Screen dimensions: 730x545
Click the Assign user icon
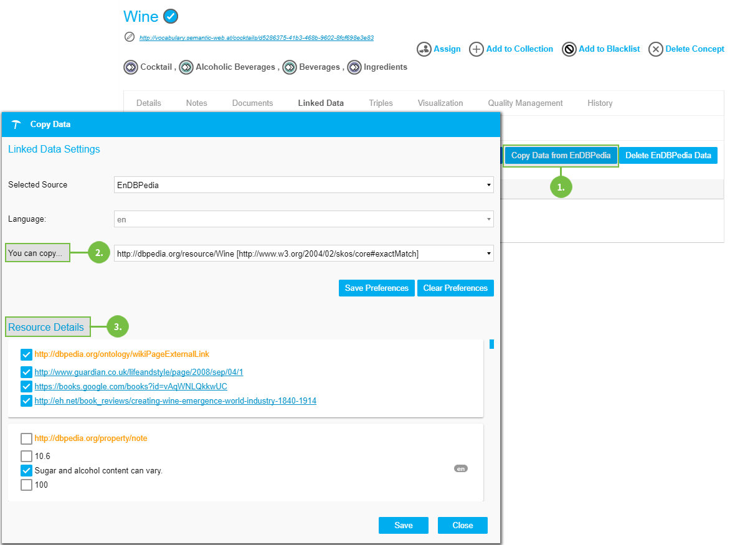(x=424, y=49)
